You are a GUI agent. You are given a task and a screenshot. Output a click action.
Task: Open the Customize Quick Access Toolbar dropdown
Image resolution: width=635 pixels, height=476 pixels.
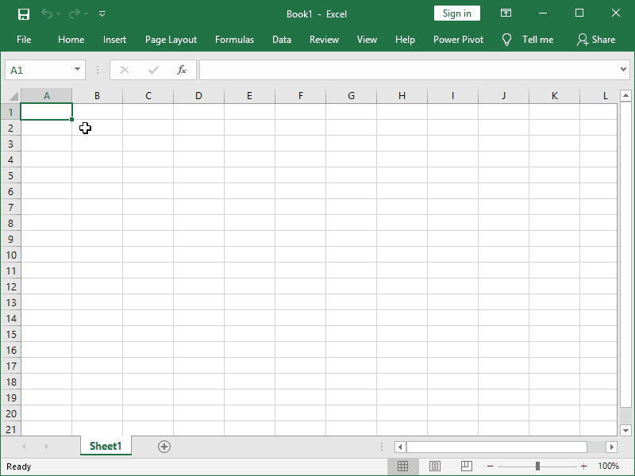[x=102, y=13]
